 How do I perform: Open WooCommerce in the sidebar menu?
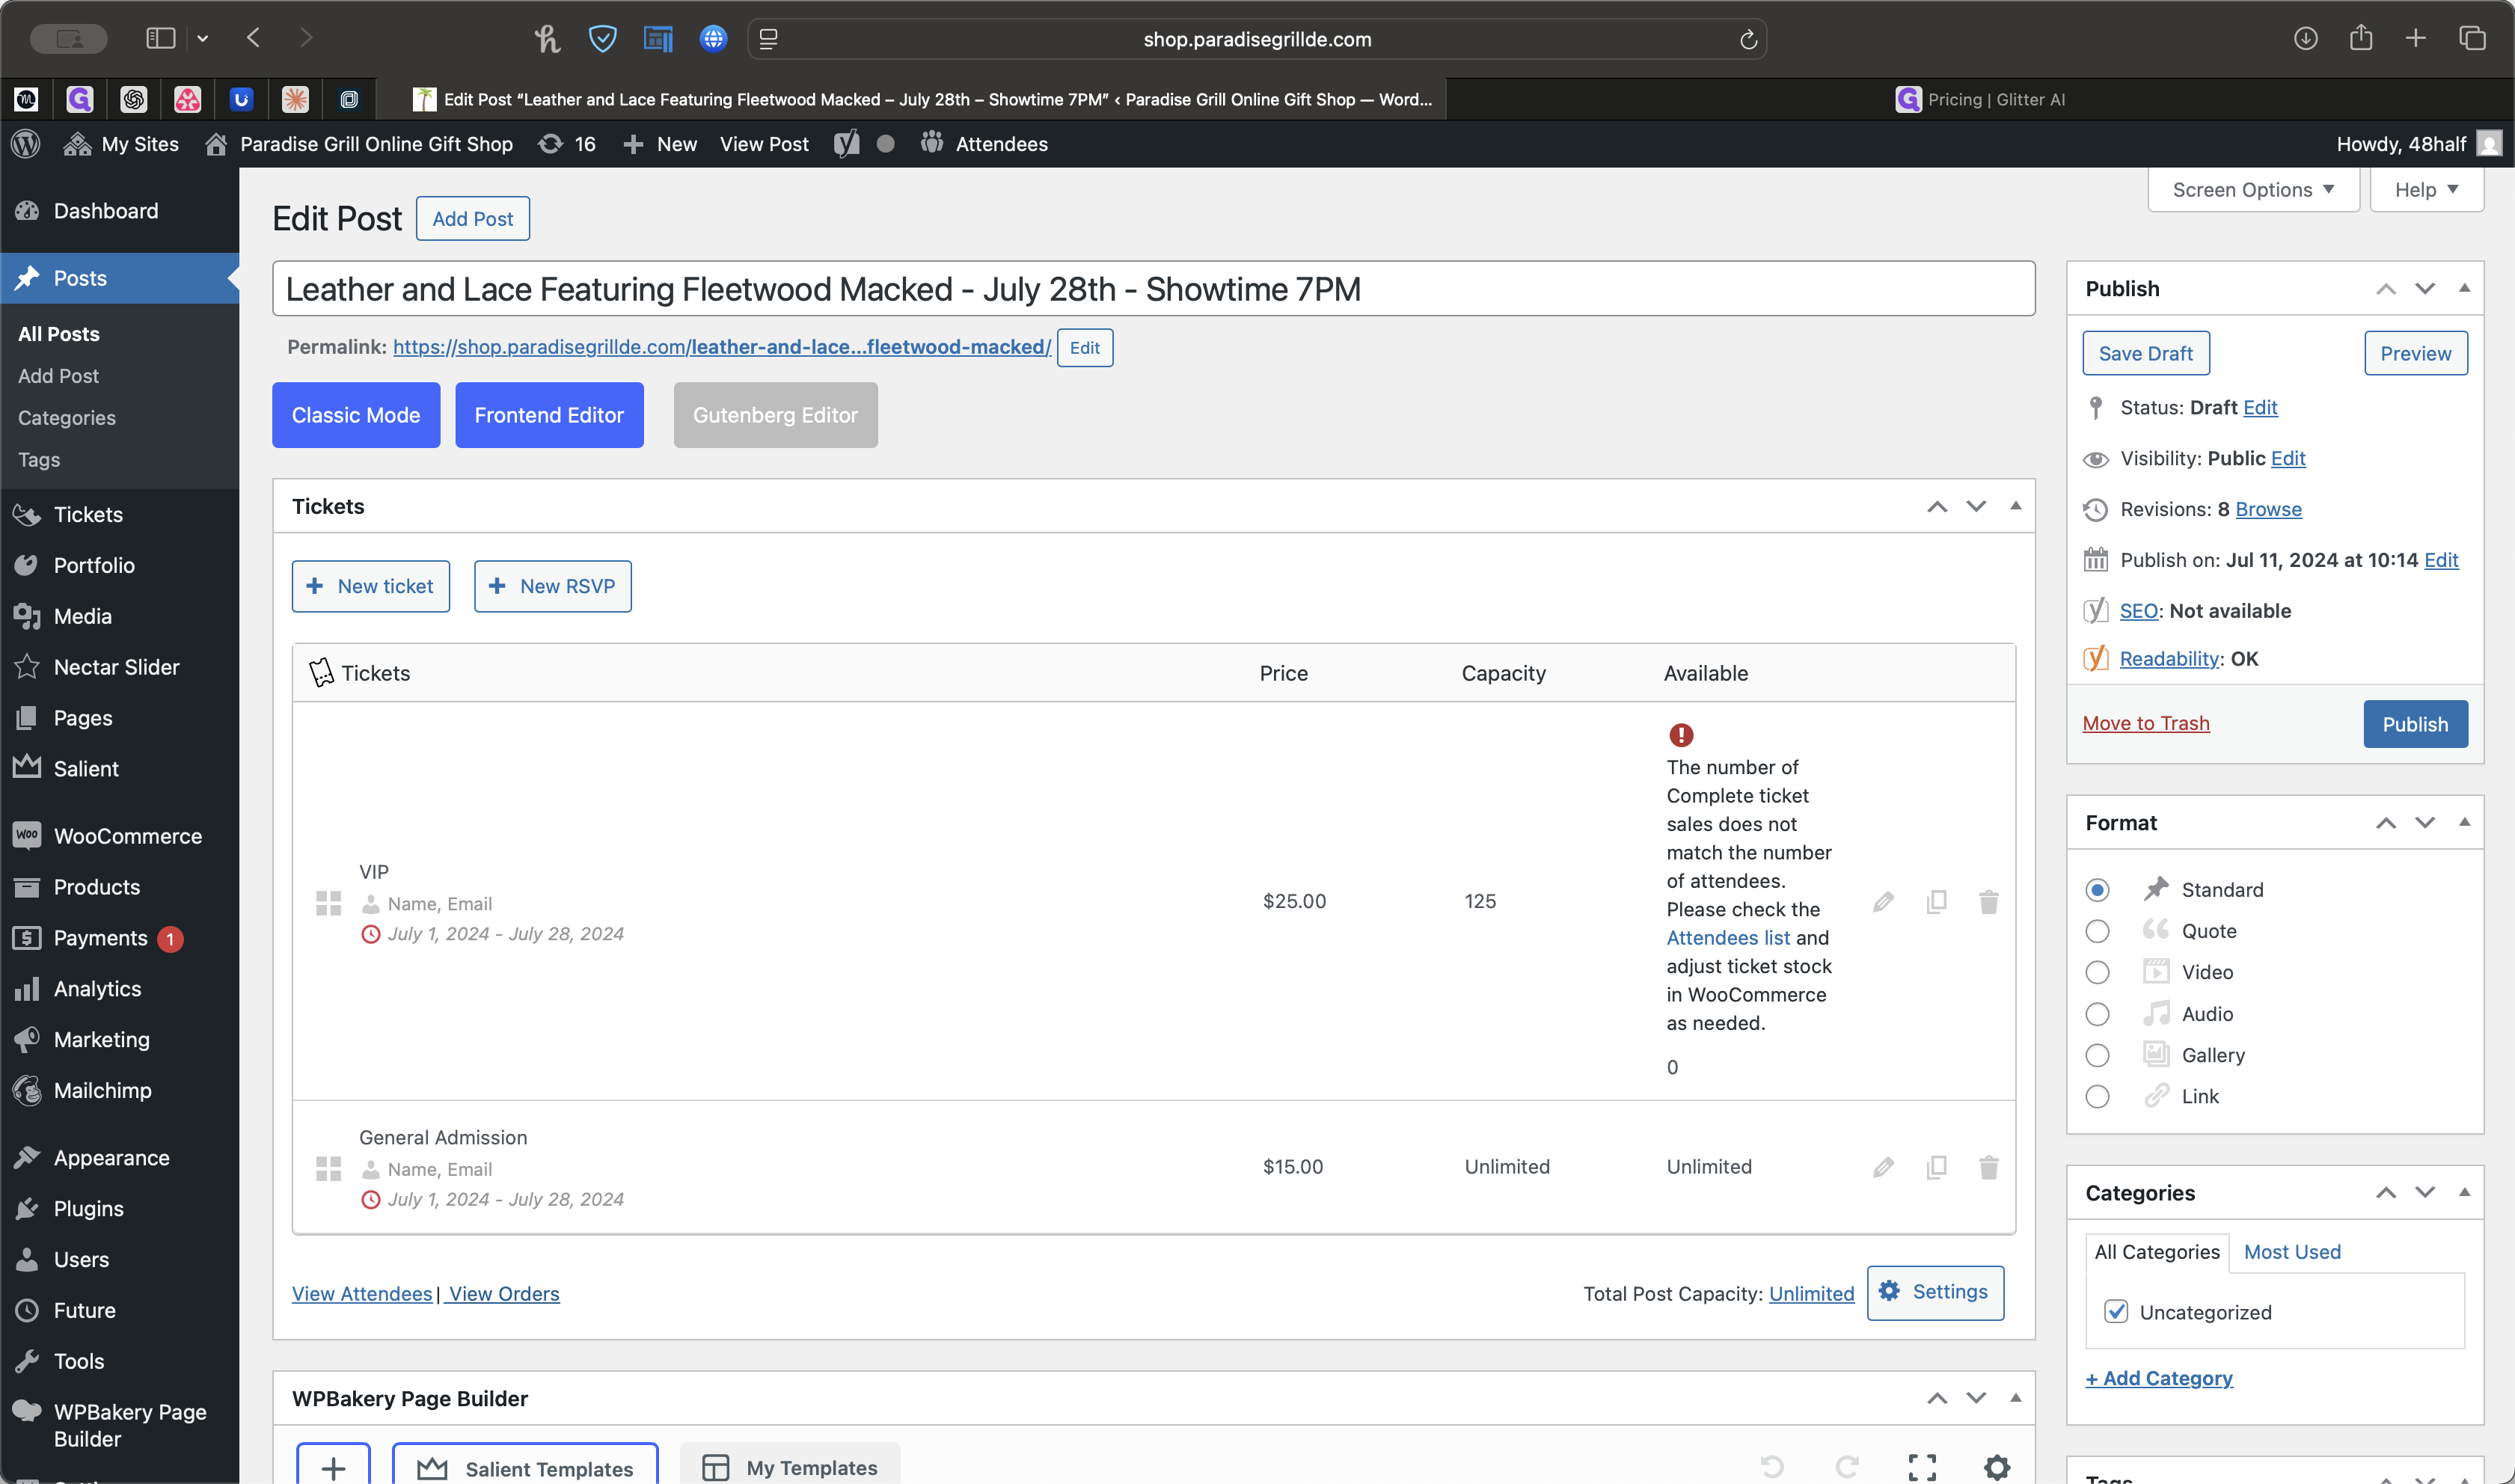(127, 836)
